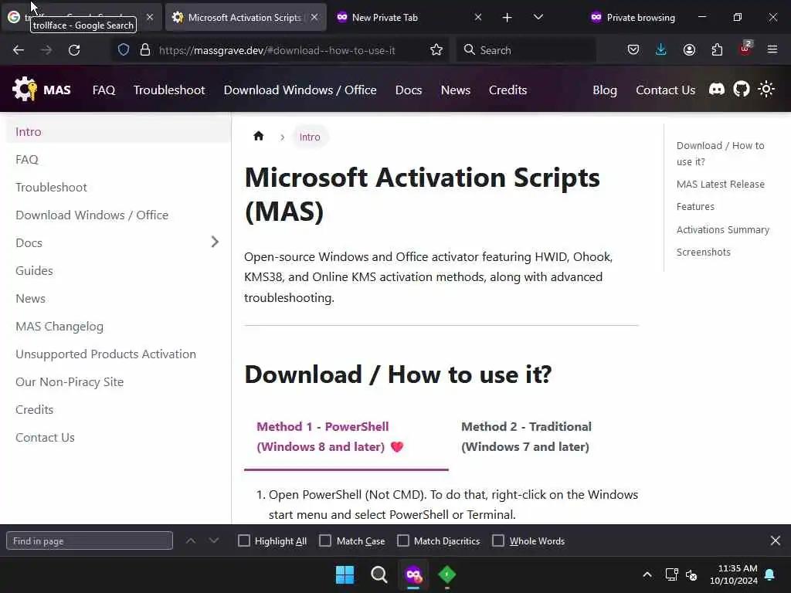Open FAQ in top navigation
The width and height of the screenshot is (791, 593).
pyautogui.click(x=104, y=90)
